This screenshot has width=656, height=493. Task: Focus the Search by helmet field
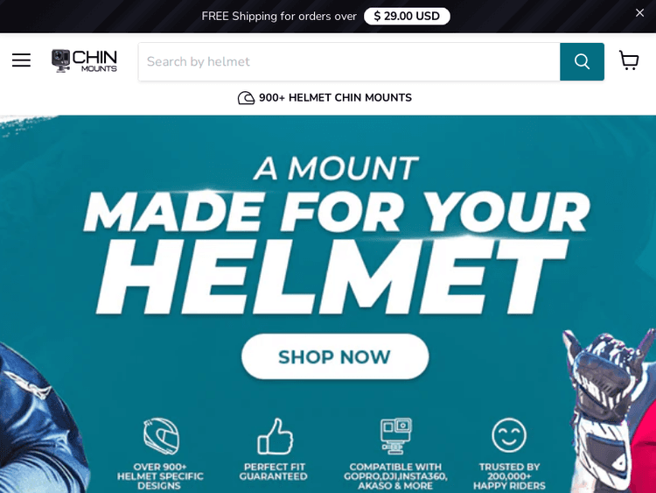[x=349, y=61]
